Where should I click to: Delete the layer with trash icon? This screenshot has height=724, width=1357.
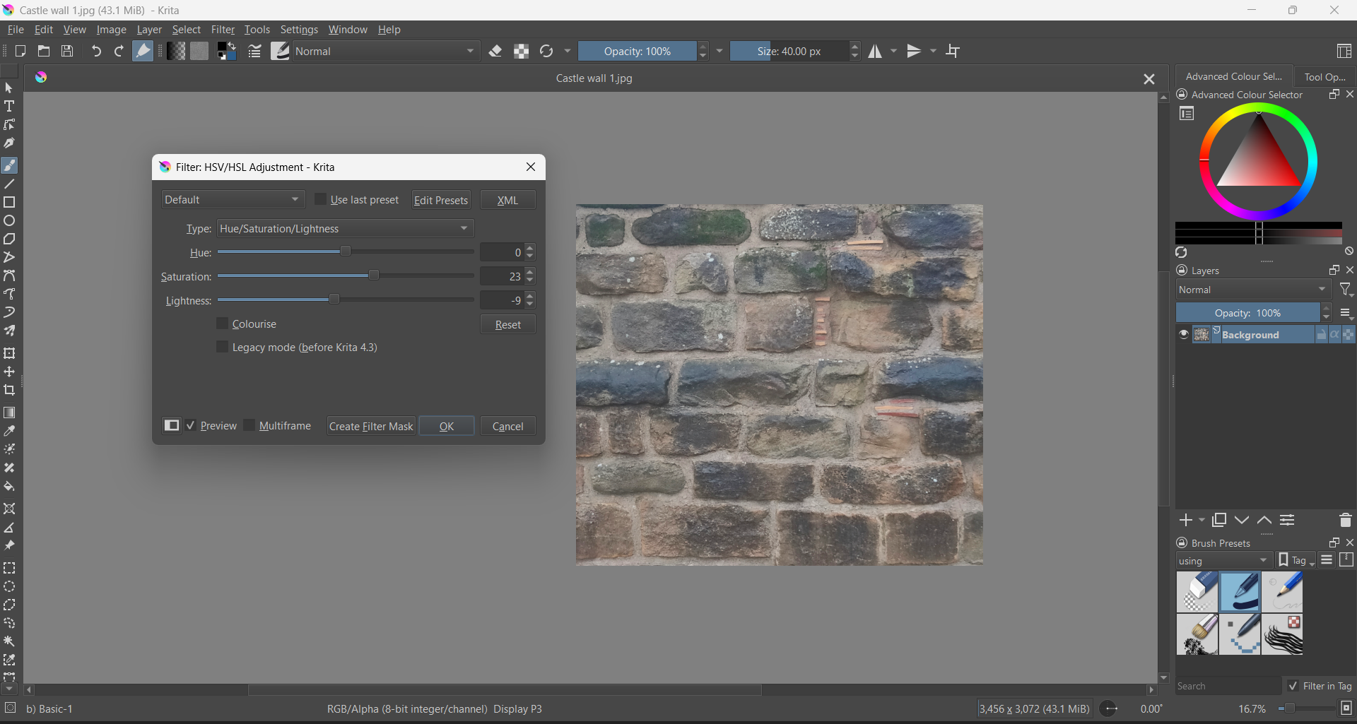[x=1345, y=521]
